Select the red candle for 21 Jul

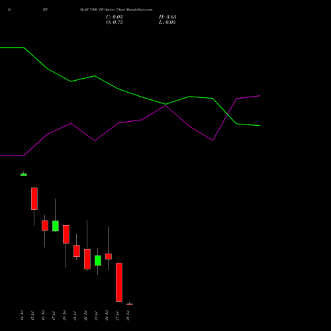(77, 251)
